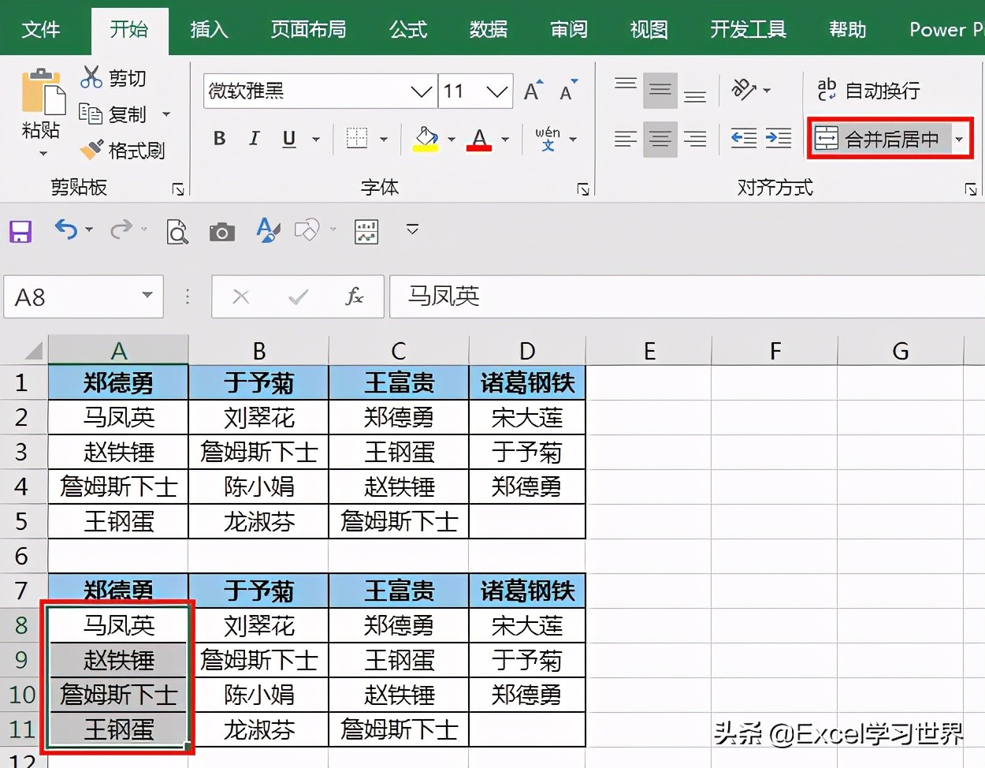Image resolution: width=985 pixels, height=768 pixels.
Task: Open font group dialog launcher
Action: point(583,189)
